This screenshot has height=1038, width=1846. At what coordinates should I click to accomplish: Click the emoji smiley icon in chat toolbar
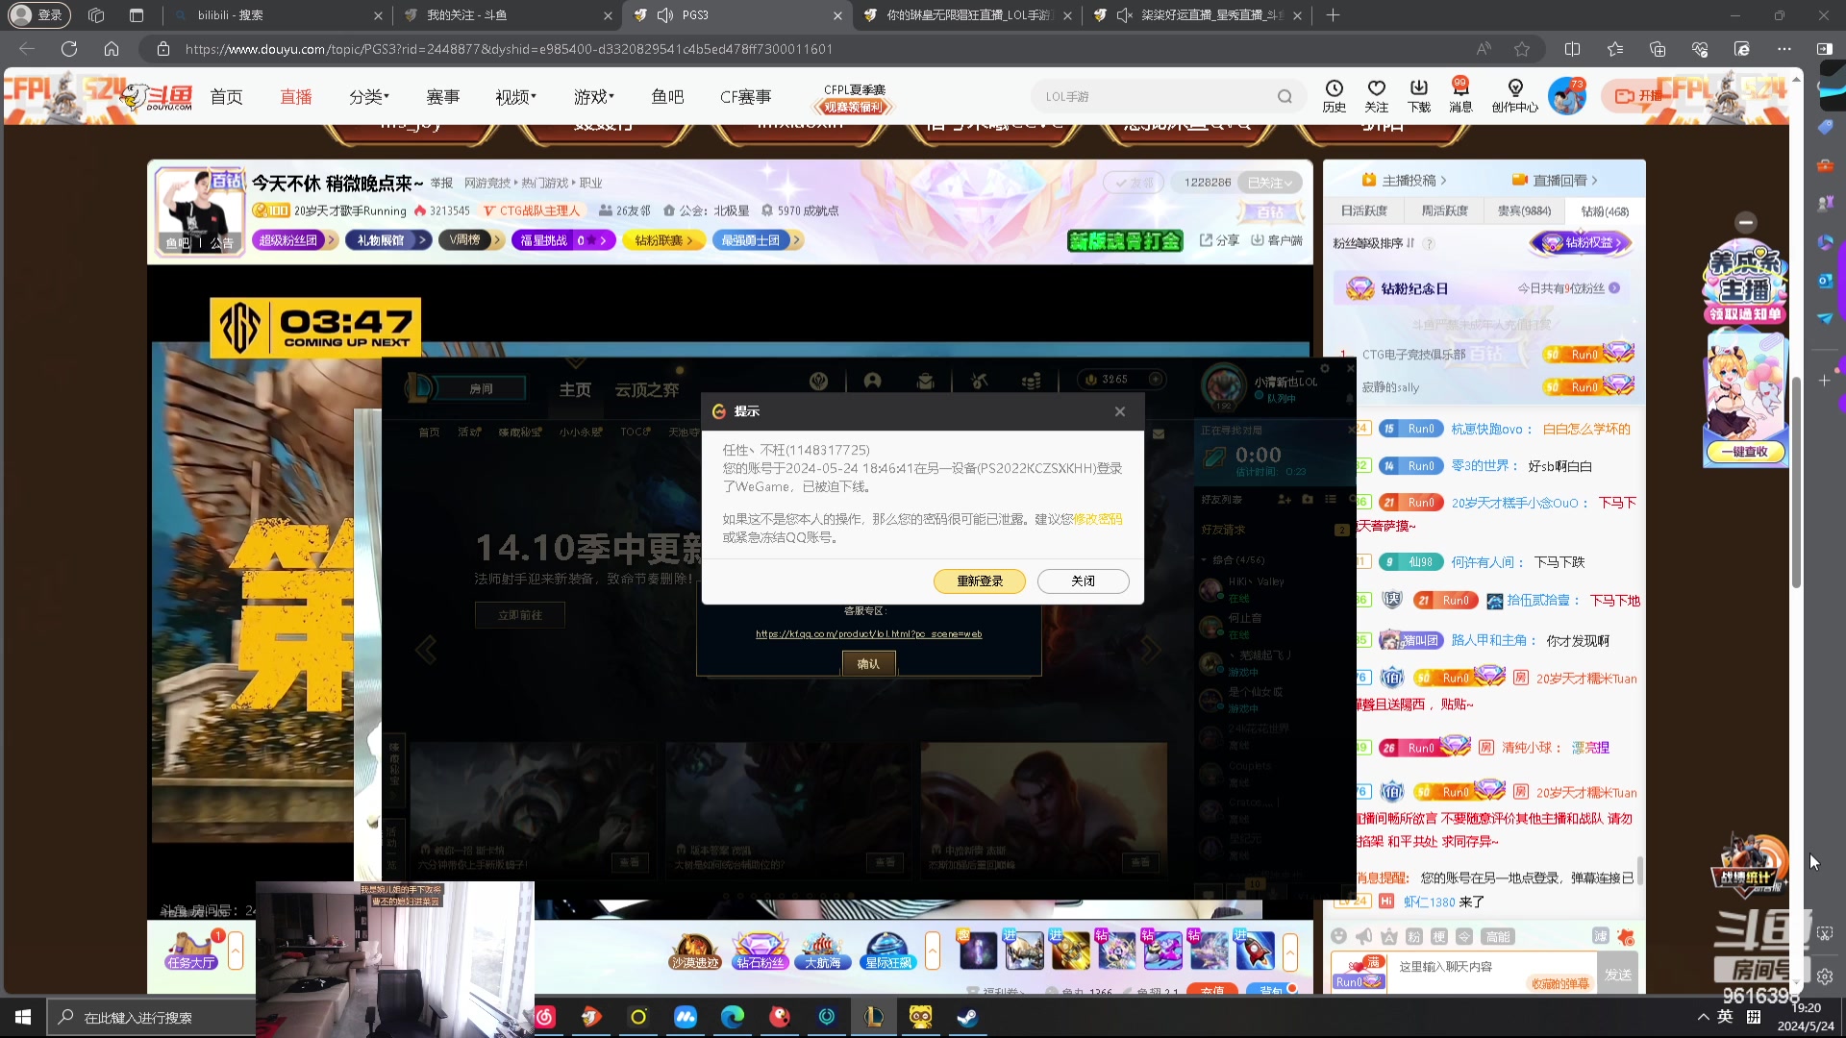pyautogui.click(x=1338, y=936)
